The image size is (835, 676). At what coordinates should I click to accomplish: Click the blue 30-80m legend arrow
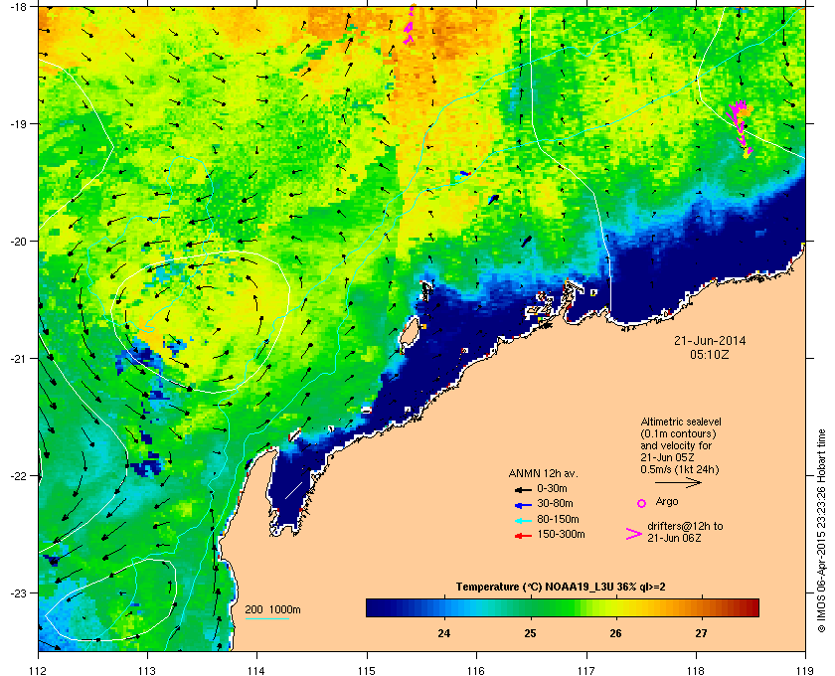[x=524, y=504]
